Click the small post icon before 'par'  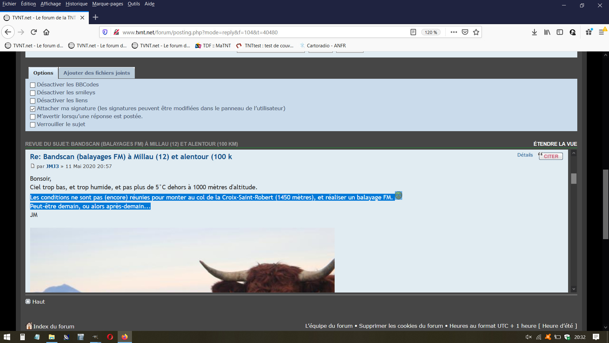click(x=32, y=166)
